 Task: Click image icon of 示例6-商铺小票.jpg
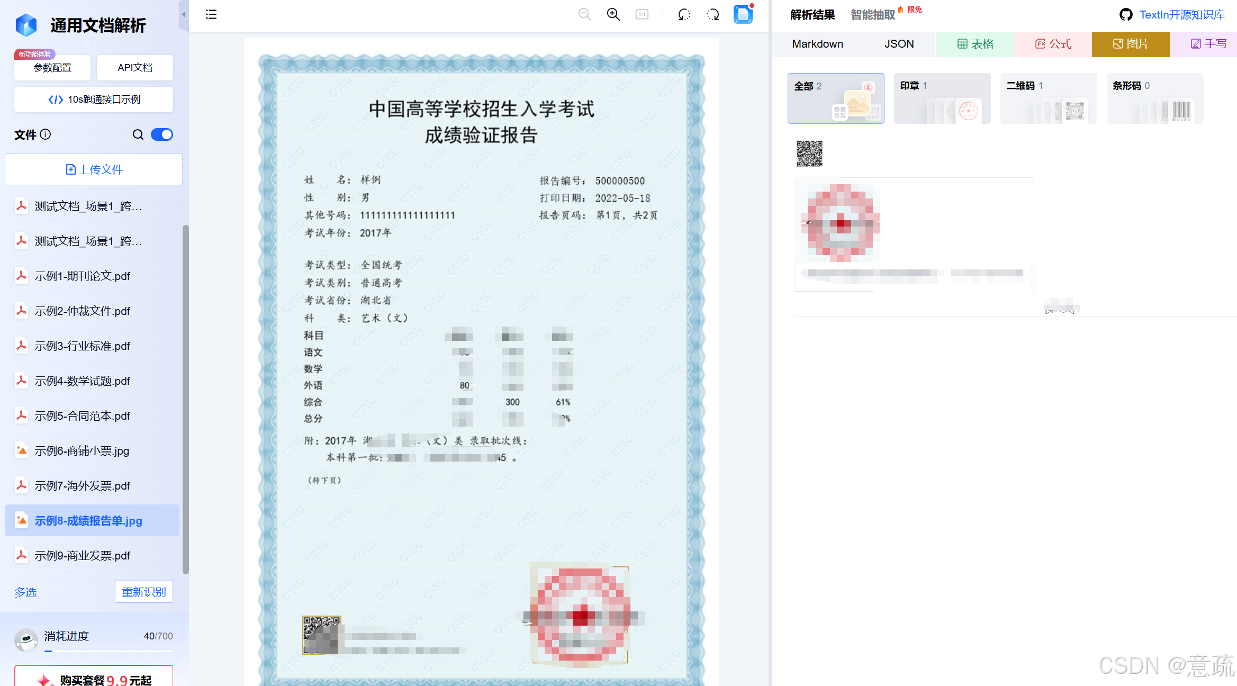(x=21, y=450)
